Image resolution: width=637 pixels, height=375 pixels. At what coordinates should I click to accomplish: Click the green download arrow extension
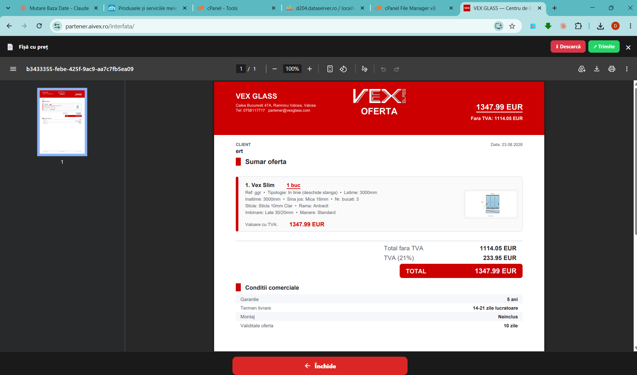tap(548, 26)
